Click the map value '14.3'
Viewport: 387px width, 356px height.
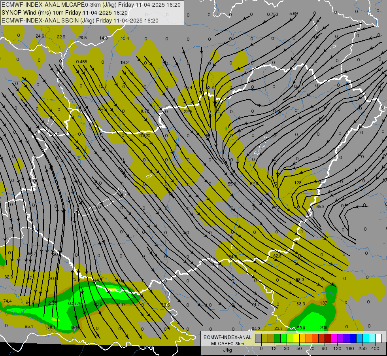pyautogui.click(x=104, y=38)
